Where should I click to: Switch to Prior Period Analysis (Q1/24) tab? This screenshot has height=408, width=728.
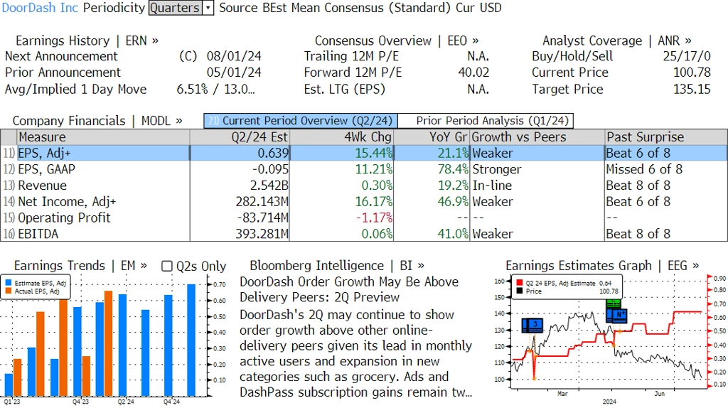(486, 121)
